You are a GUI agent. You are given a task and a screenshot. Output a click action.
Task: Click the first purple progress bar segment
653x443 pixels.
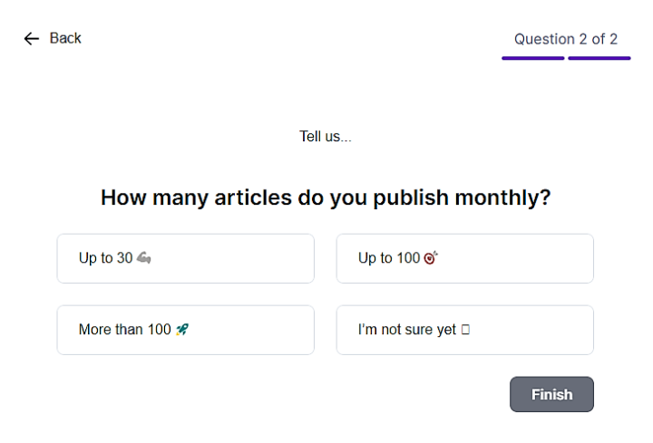[x=532, y=58]
